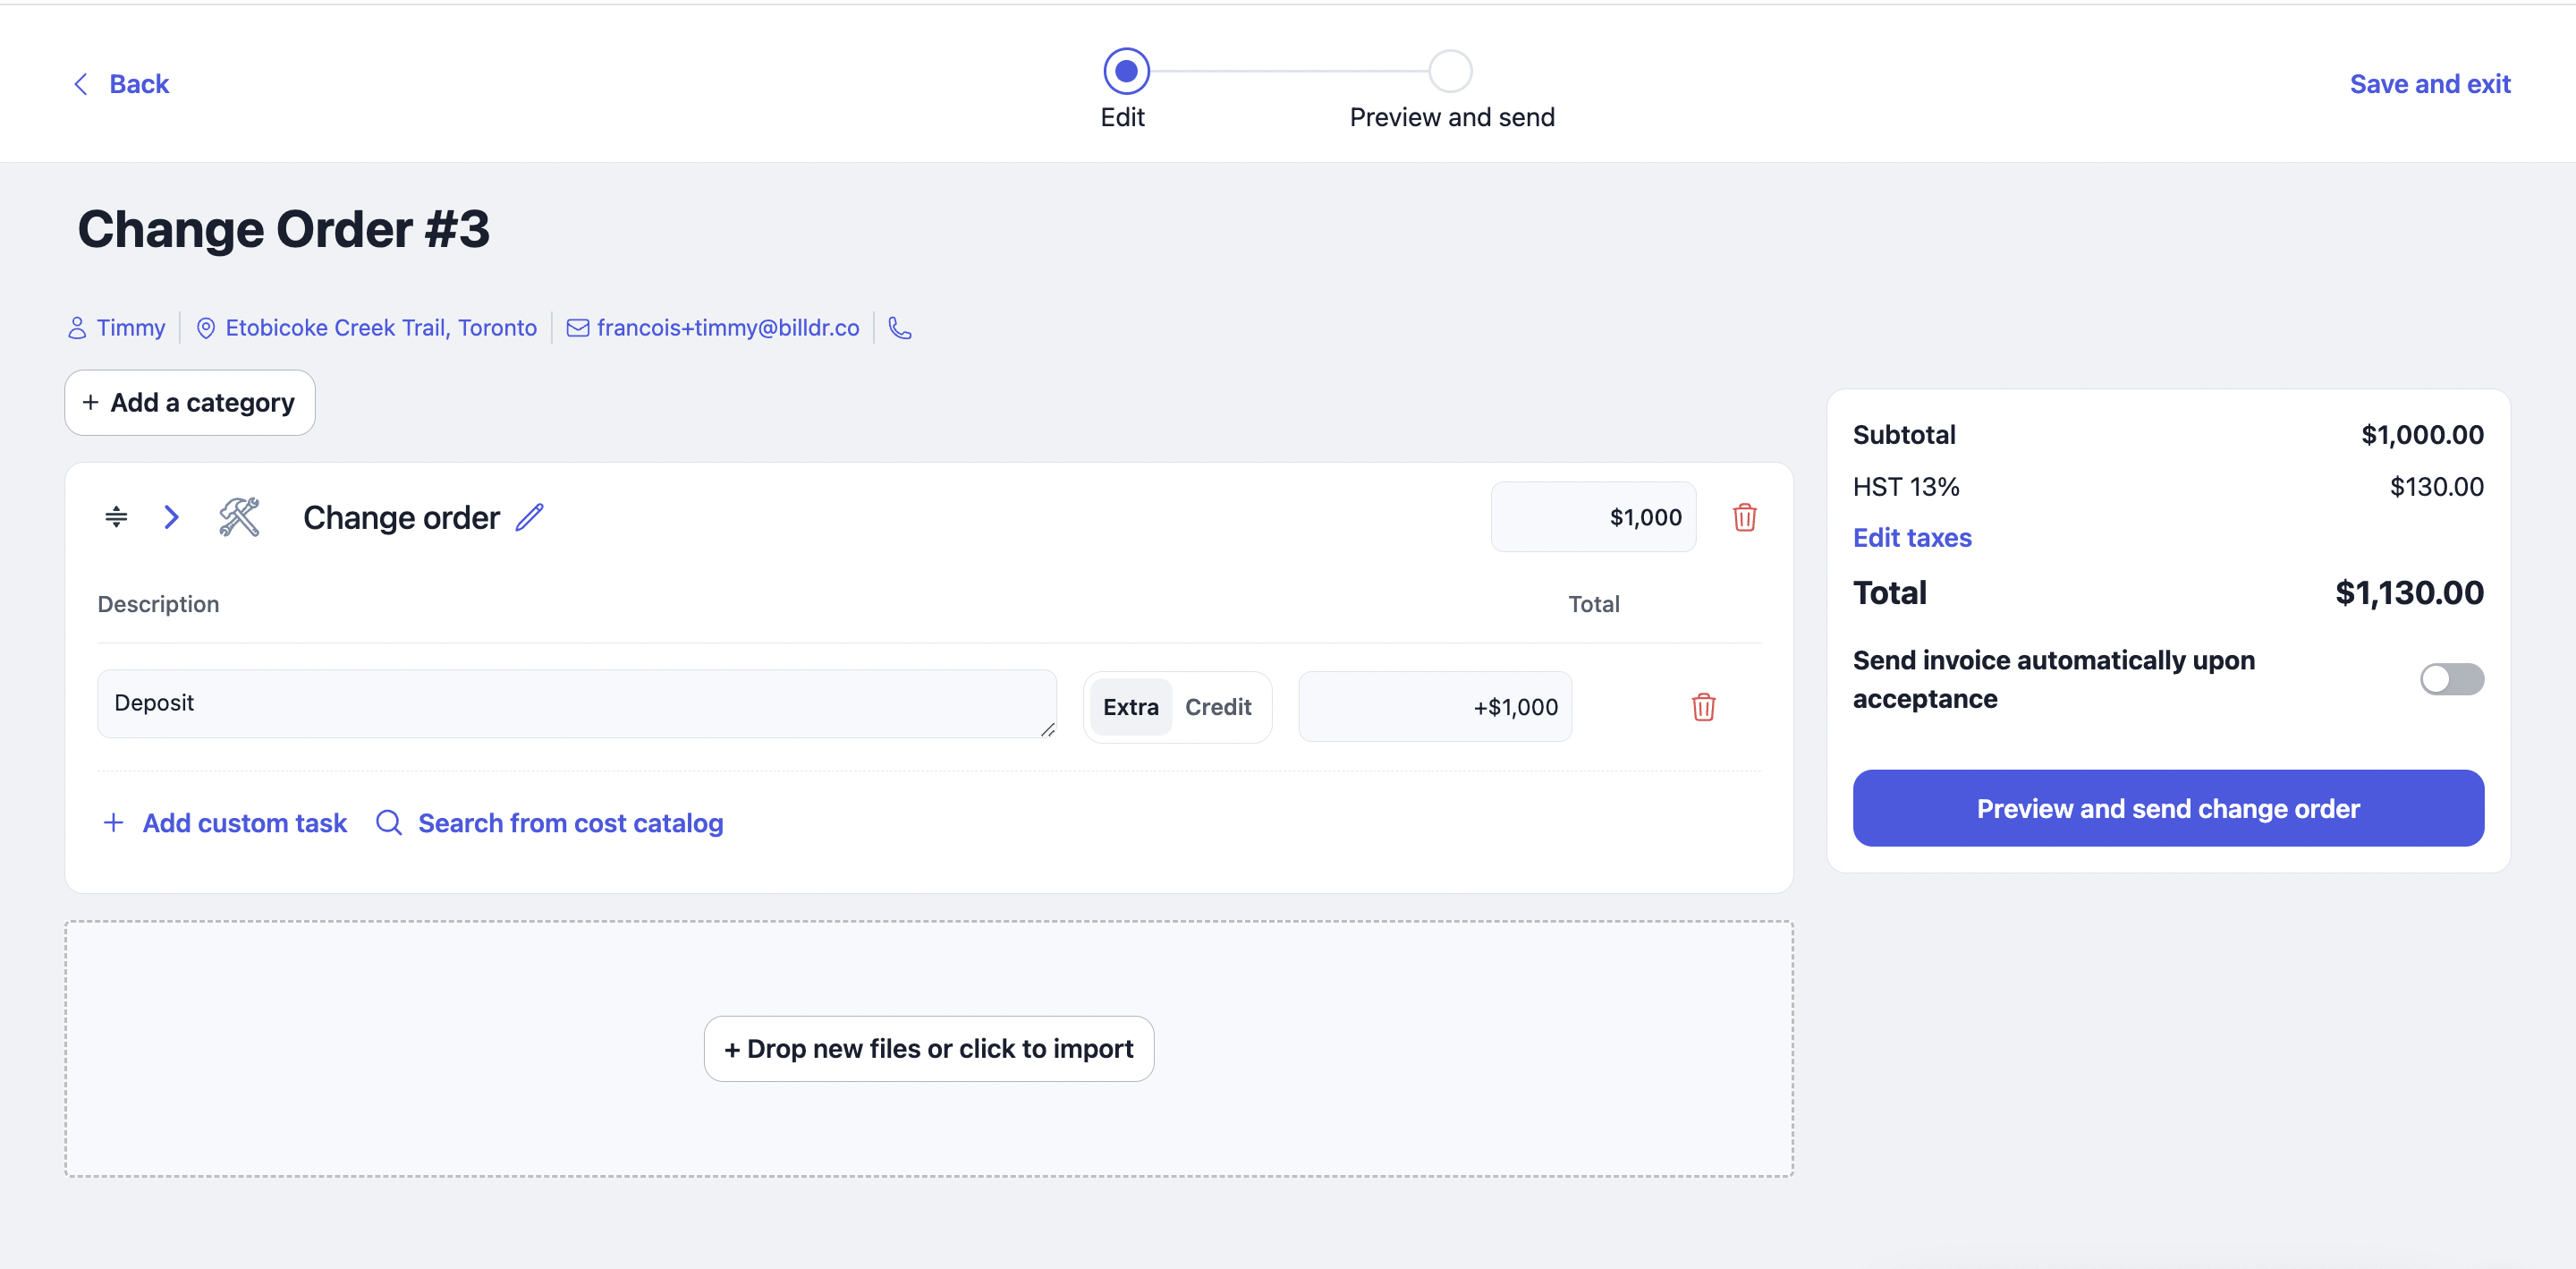Select the Edit step indicator
The image size is (2576, 1269).
tap(1126, 72)
